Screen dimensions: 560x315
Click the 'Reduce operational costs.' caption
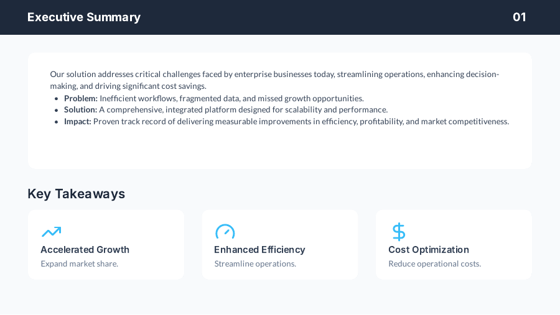click(x=434, y=264)
